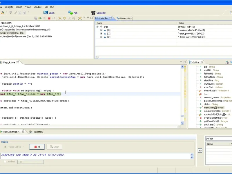Open the Window menu
Image resolution: width=232 pixels, height=174 pixels.
click(x=37, y=7)
